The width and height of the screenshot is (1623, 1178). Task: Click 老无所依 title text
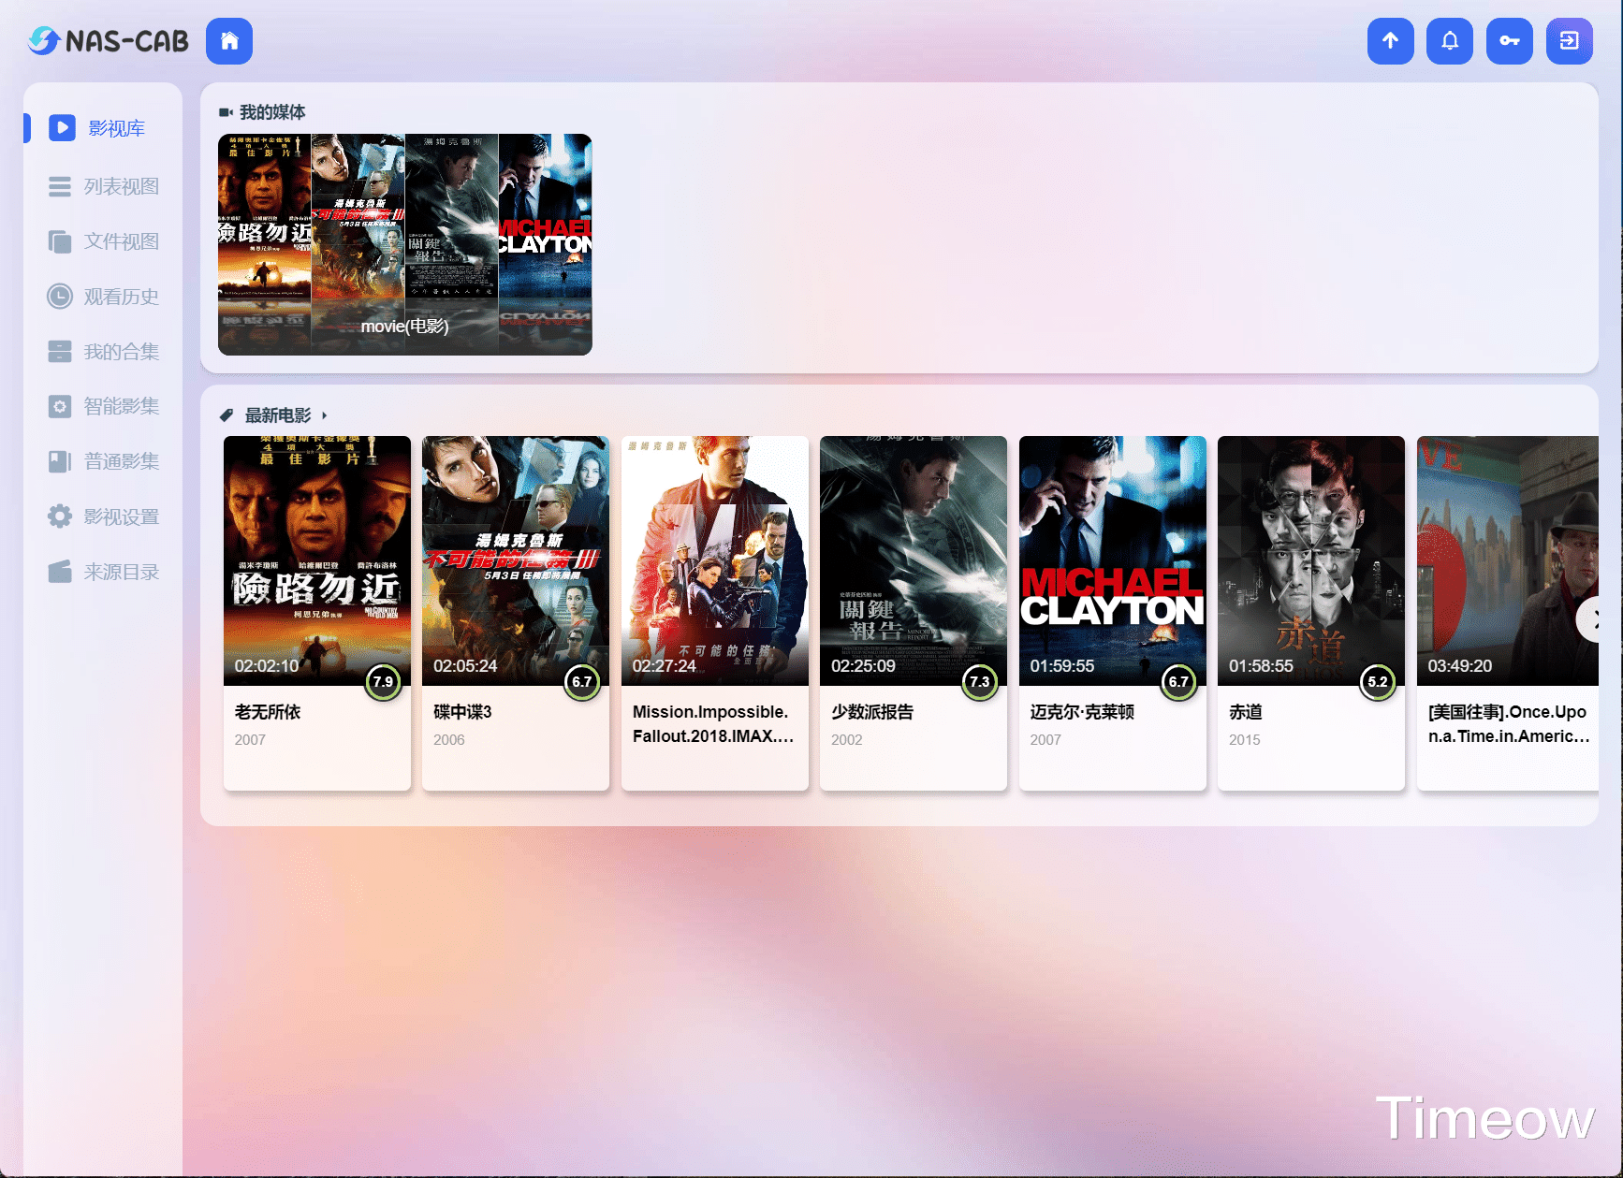pyautogui.click(x=268, y=712)
